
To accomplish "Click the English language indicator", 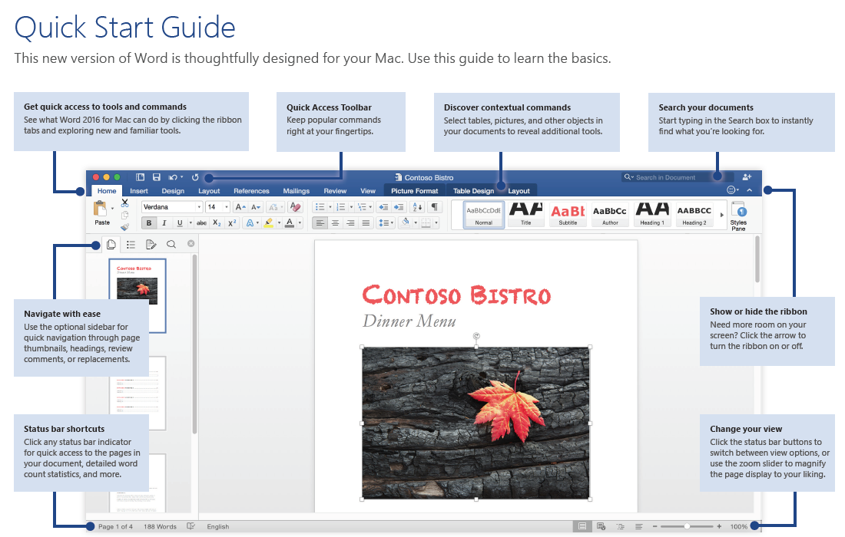I will tap(217, 527).
